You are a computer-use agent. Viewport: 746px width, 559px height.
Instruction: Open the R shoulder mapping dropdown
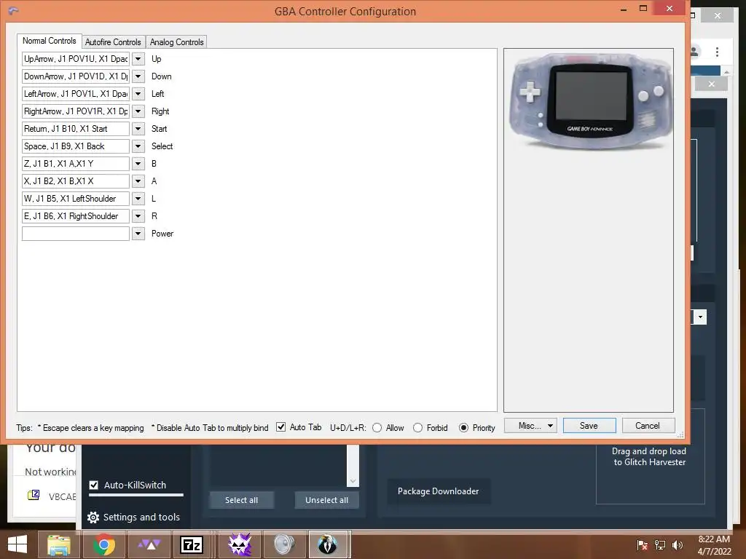138,216
